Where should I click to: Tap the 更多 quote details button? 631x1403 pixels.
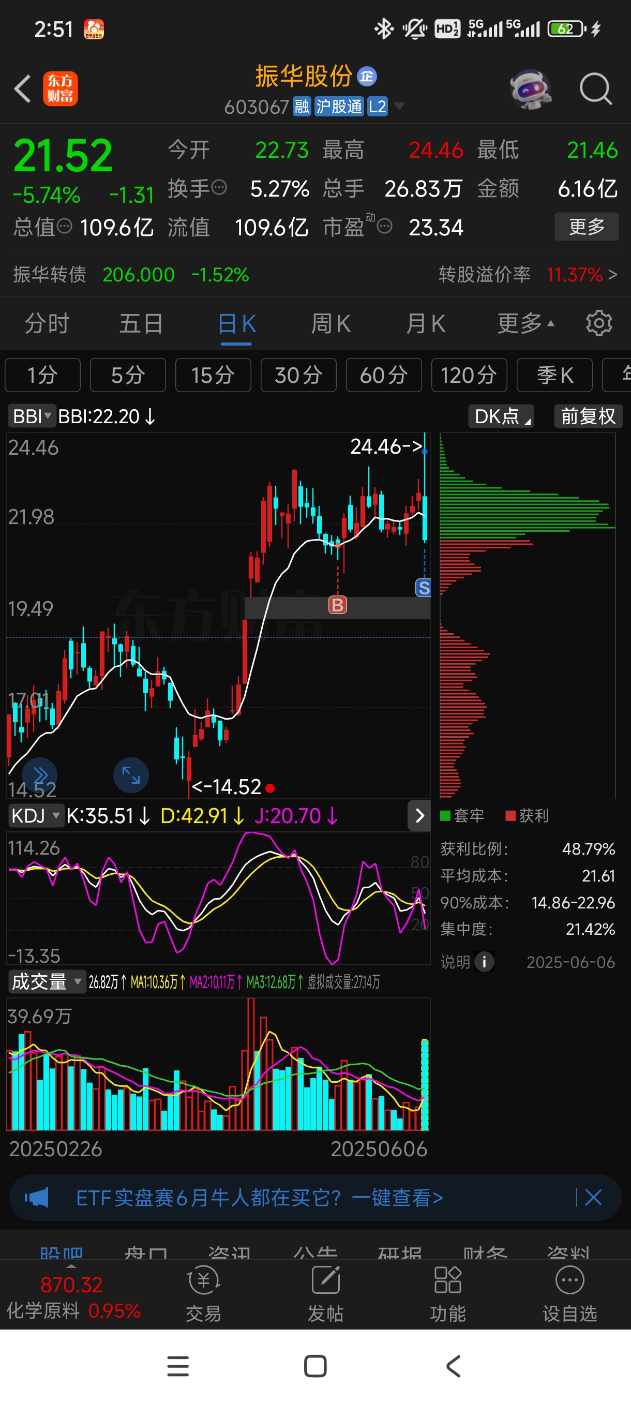point(587,227)
